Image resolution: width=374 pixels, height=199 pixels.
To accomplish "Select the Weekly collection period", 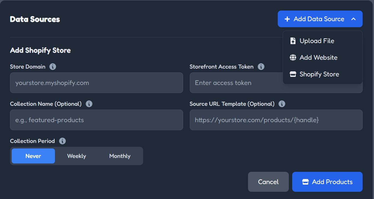I will tap(77, 156).
